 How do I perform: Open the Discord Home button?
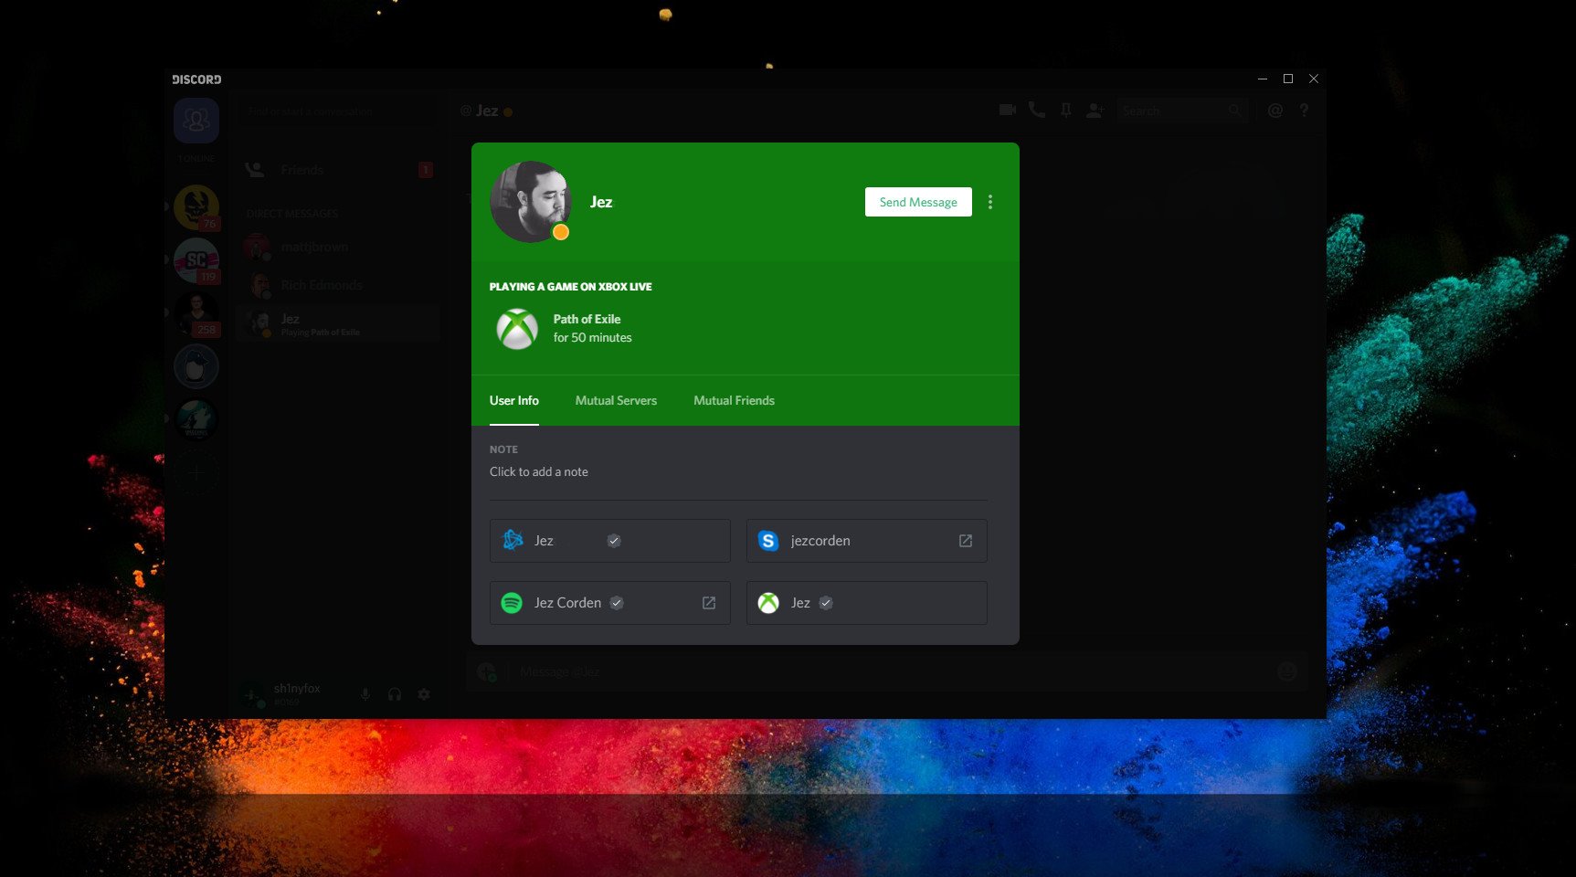(x=196, y=120)
